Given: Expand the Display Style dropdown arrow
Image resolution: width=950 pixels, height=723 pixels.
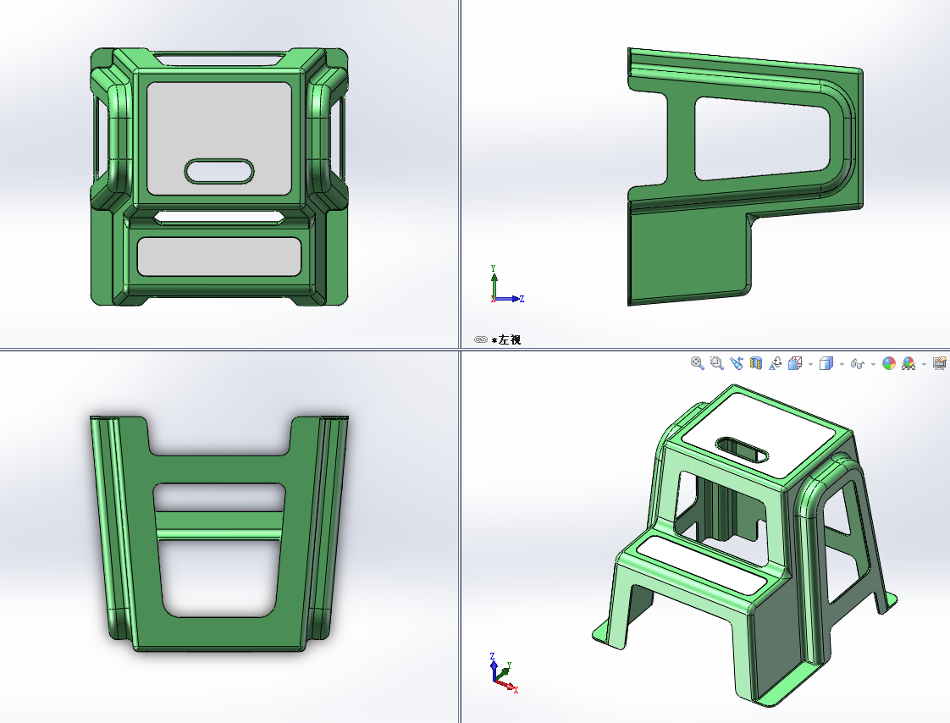Looking at the screenshot, I should [x=842, y=364].
